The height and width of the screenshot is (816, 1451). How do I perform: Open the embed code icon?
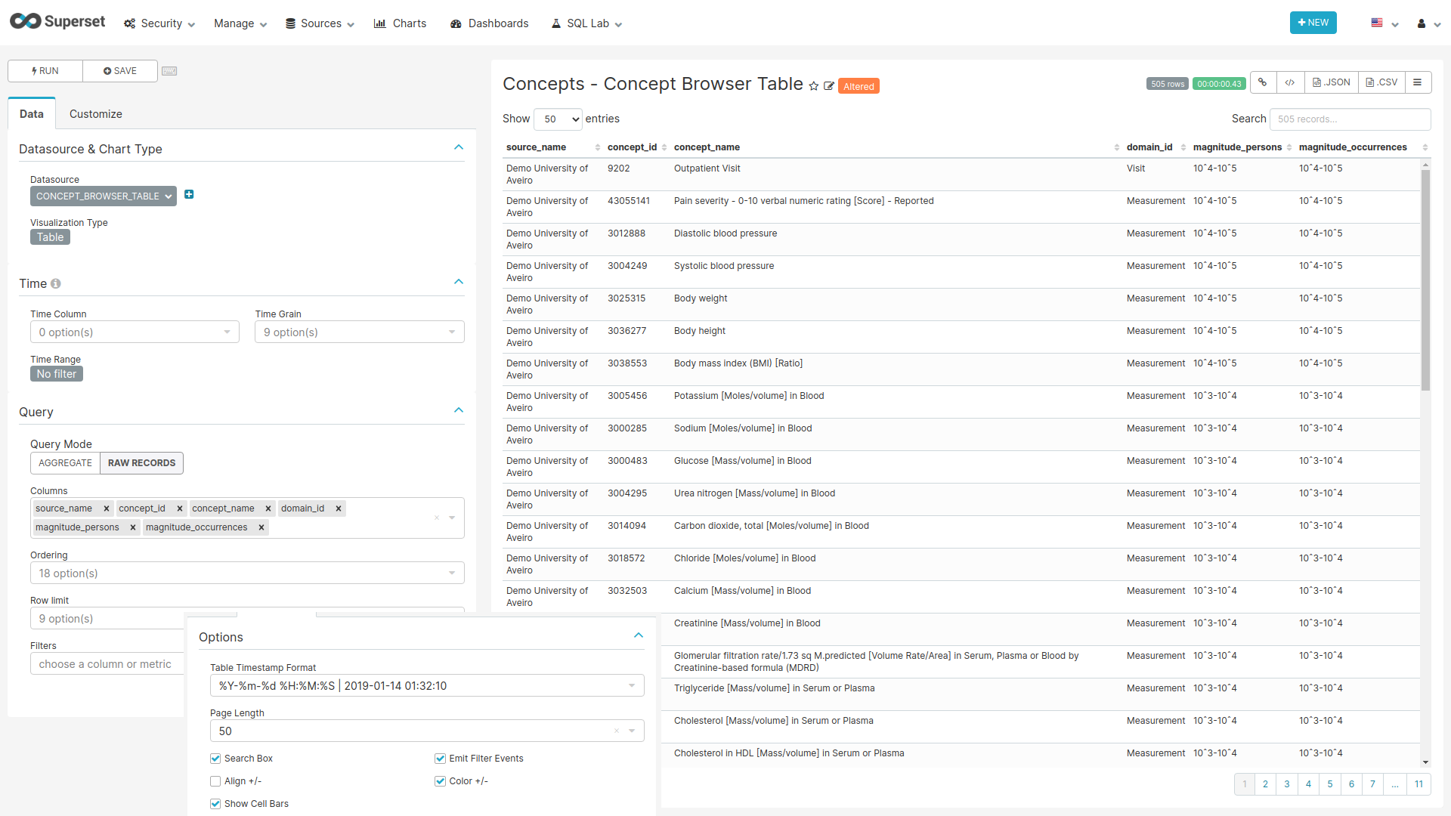[x=1290, y=82]
